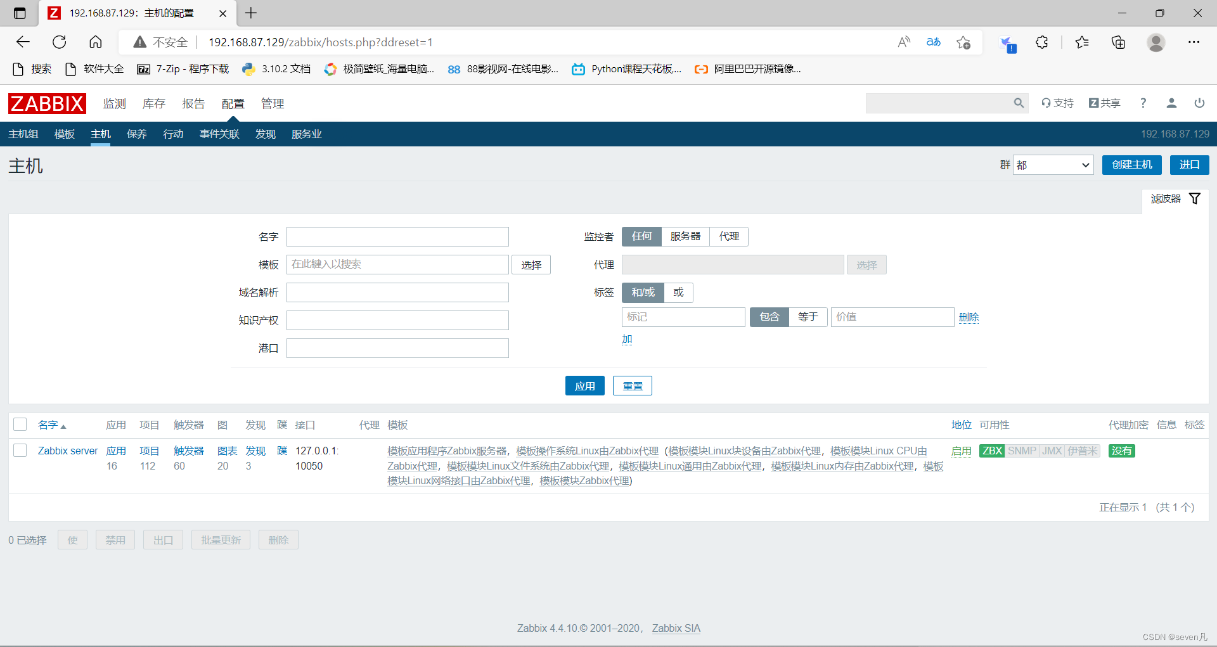Open 库存 main menu

click(154, 103)
